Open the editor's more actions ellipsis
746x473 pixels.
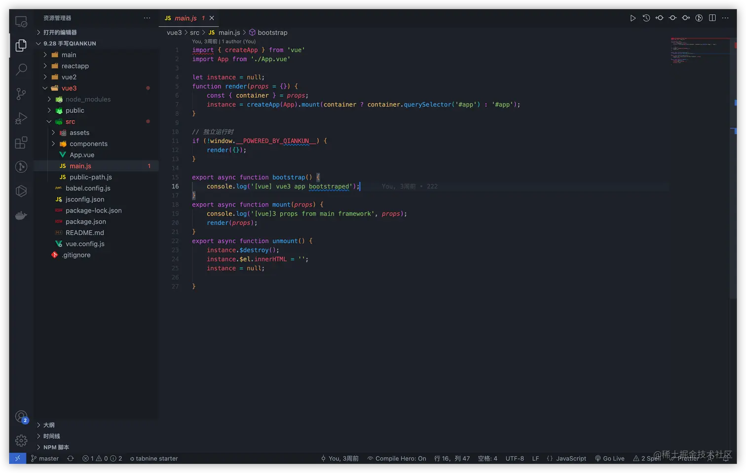[x=725, y=18]
